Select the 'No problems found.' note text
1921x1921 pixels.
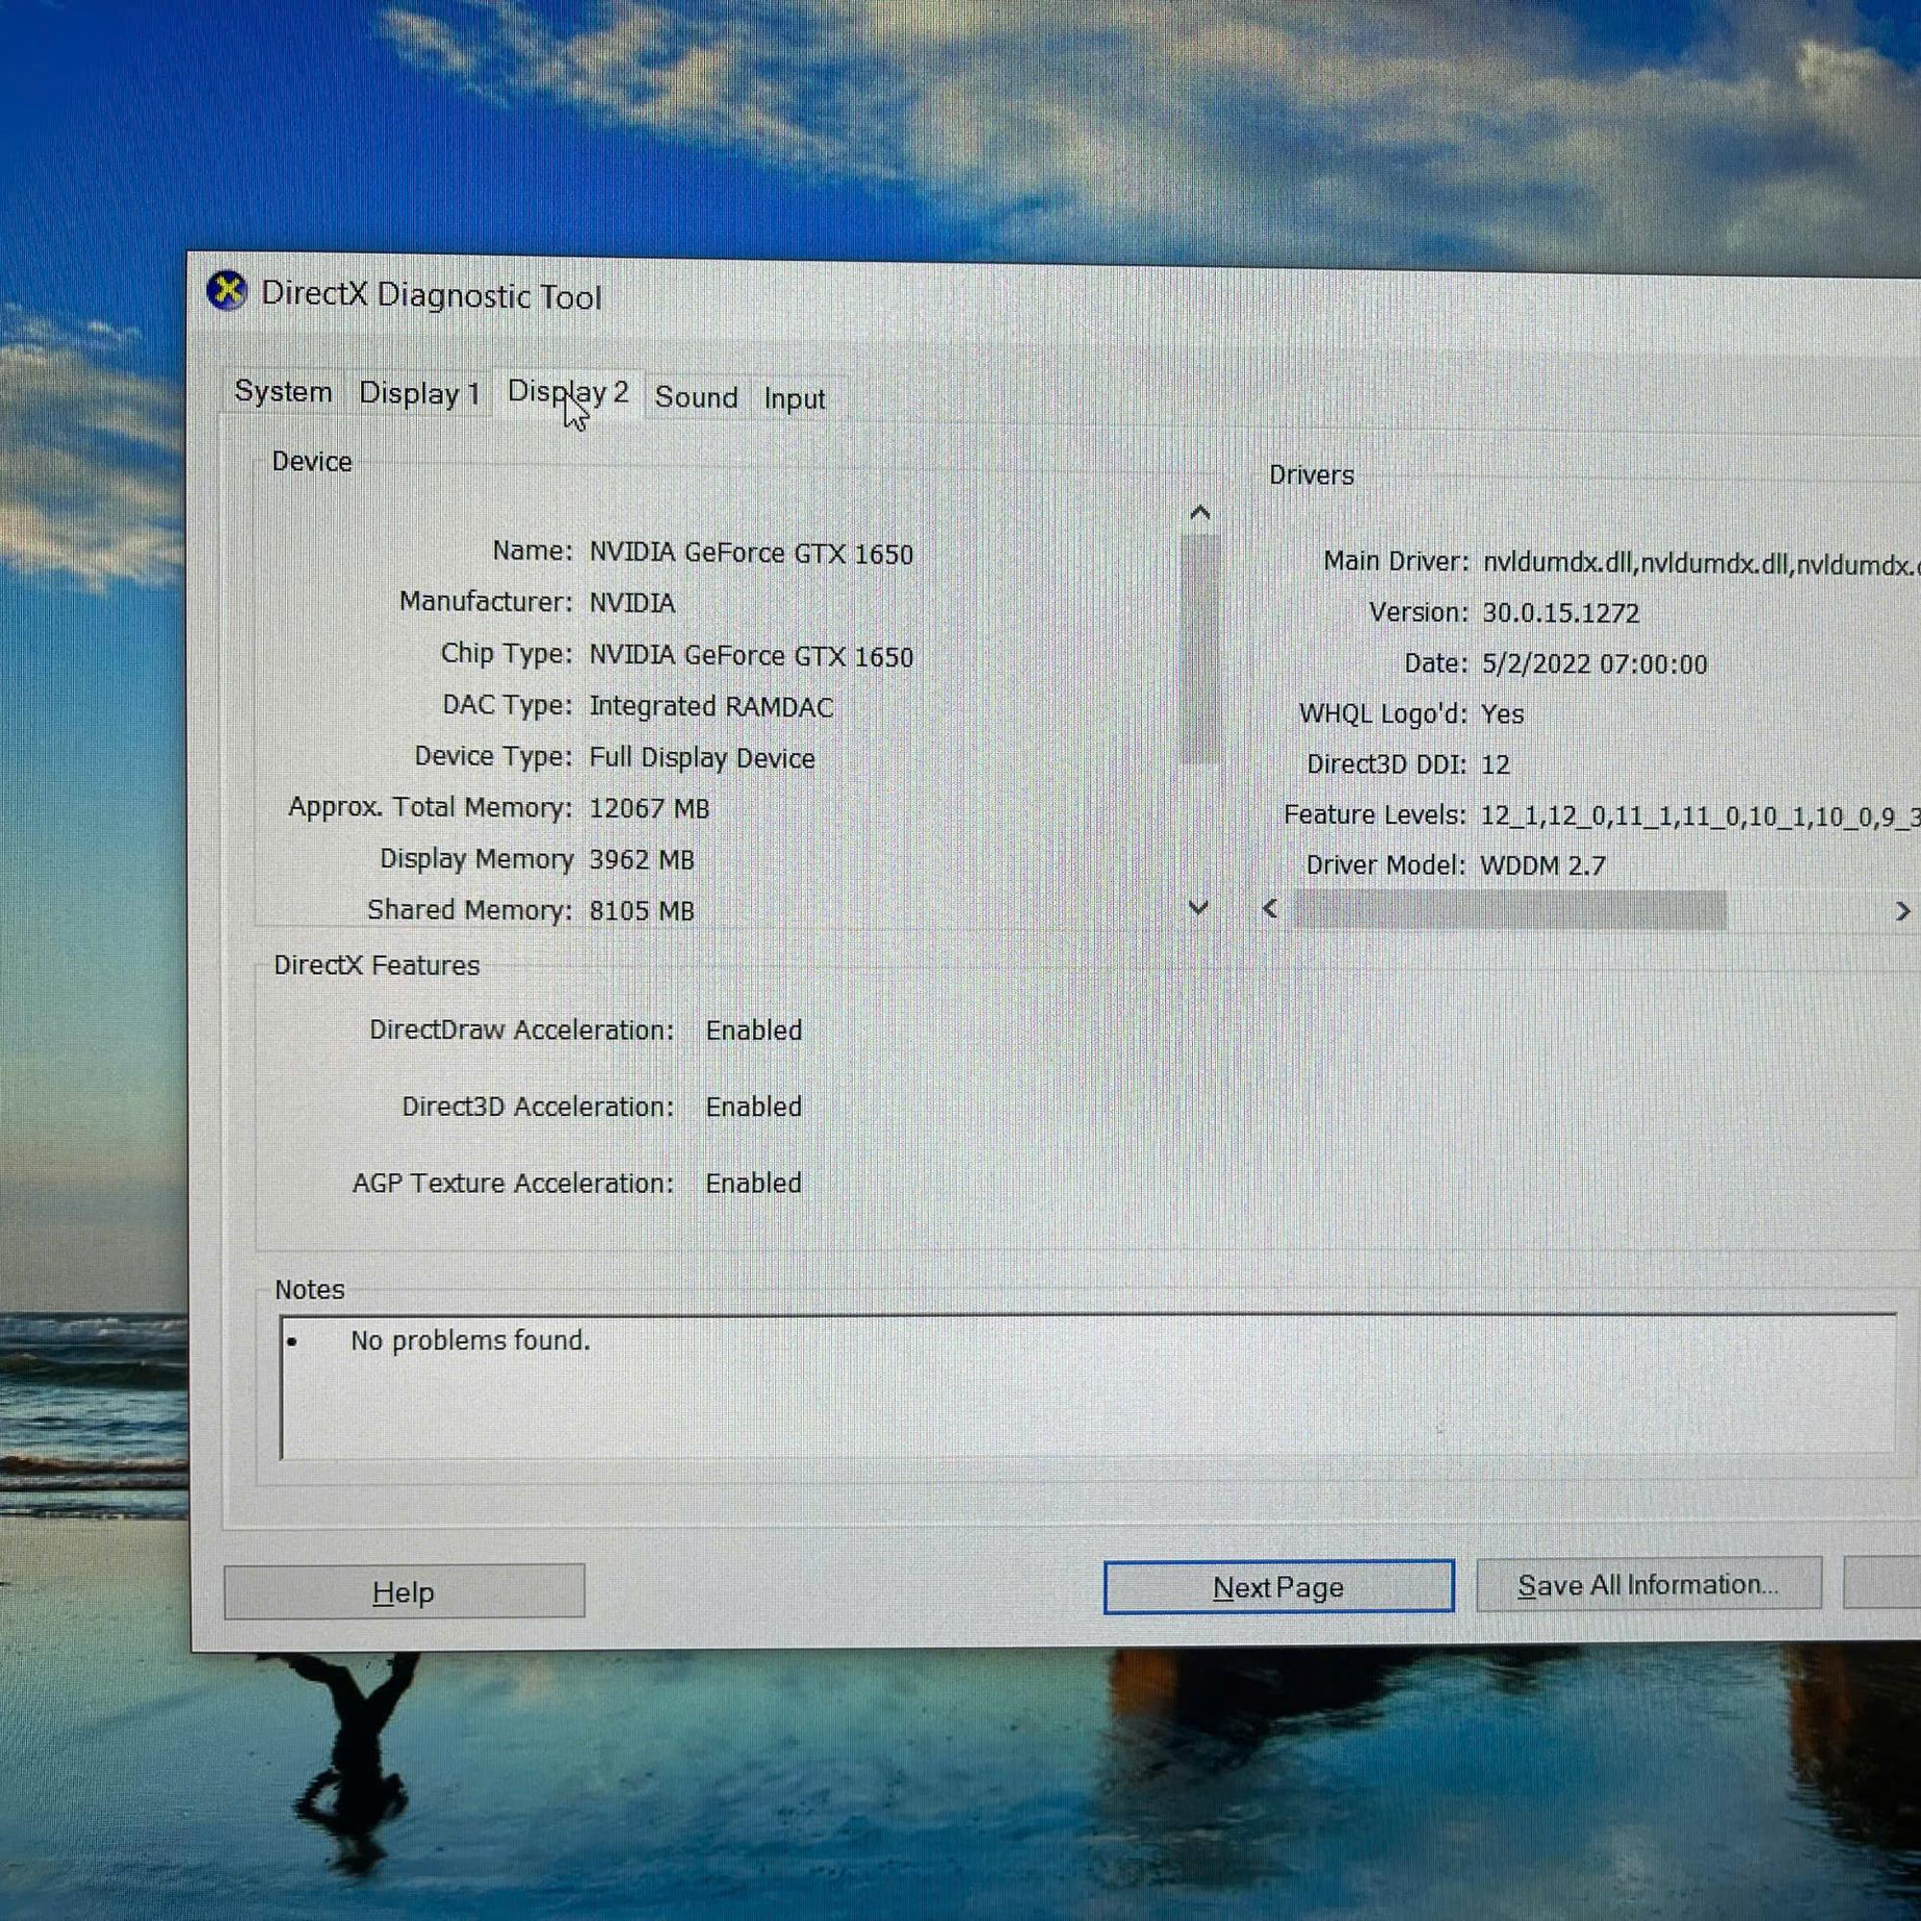(x=471, y=1340)
